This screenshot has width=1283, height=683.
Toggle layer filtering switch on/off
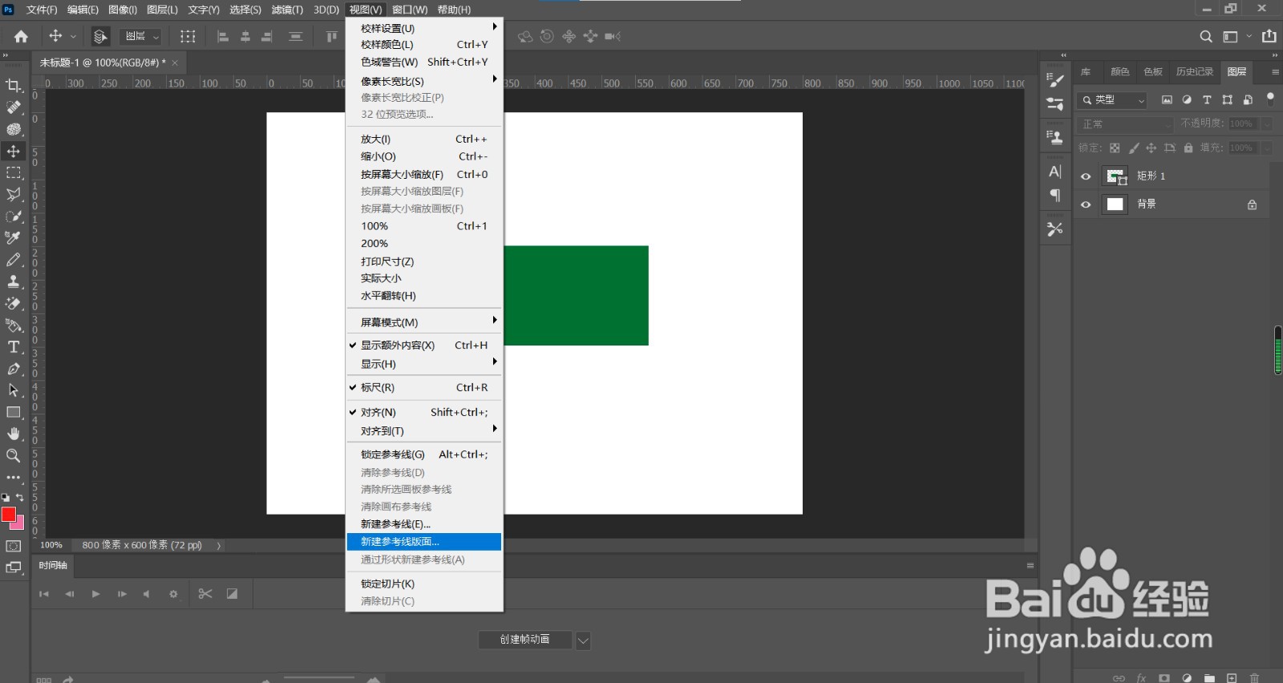click(x=1270, y=99)
